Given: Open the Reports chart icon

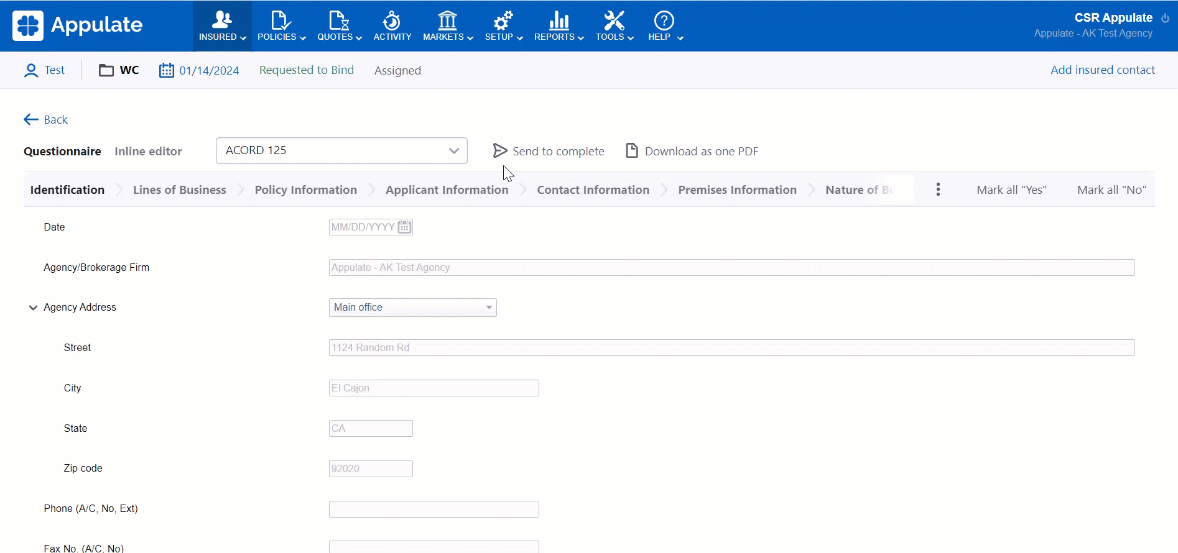Looking at the screenshot, I should (x=559, y=21).
